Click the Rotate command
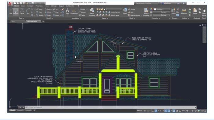The height and width of the screenshot is (120, 214). [48, 9]
